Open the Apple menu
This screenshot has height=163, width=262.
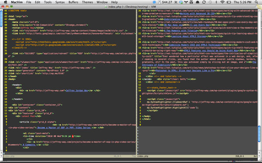tap(5, 2)
